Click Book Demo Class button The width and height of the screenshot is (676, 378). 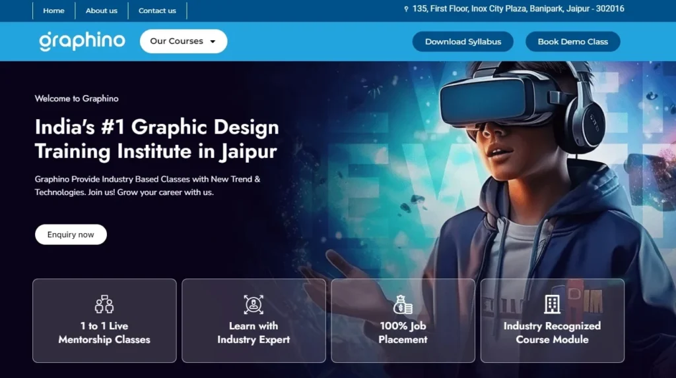[x=572, y=41]
